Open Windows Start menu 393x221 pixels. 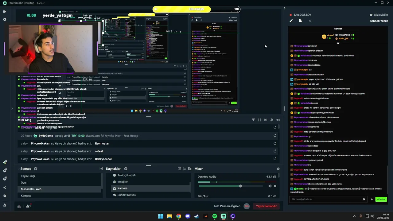point(161,216)
